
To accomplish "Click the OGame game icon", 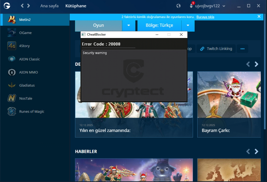I will pyautogui.click(x=12, y=33).
